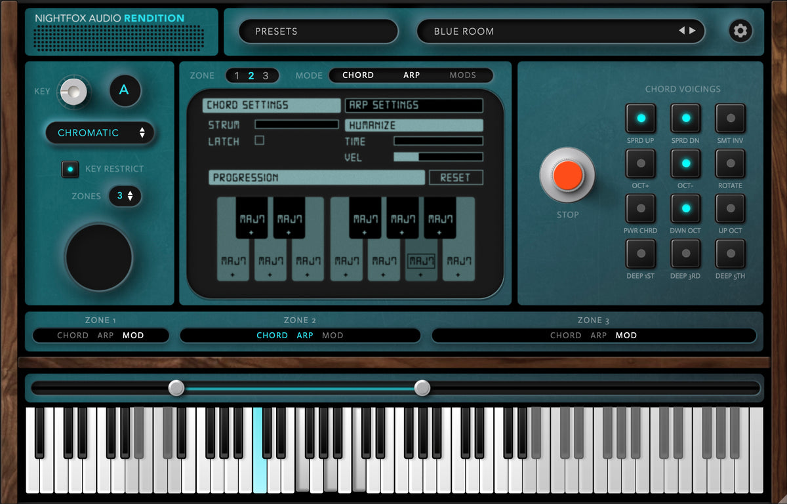
Task: Click the orange STOP button
Action: 567,175
